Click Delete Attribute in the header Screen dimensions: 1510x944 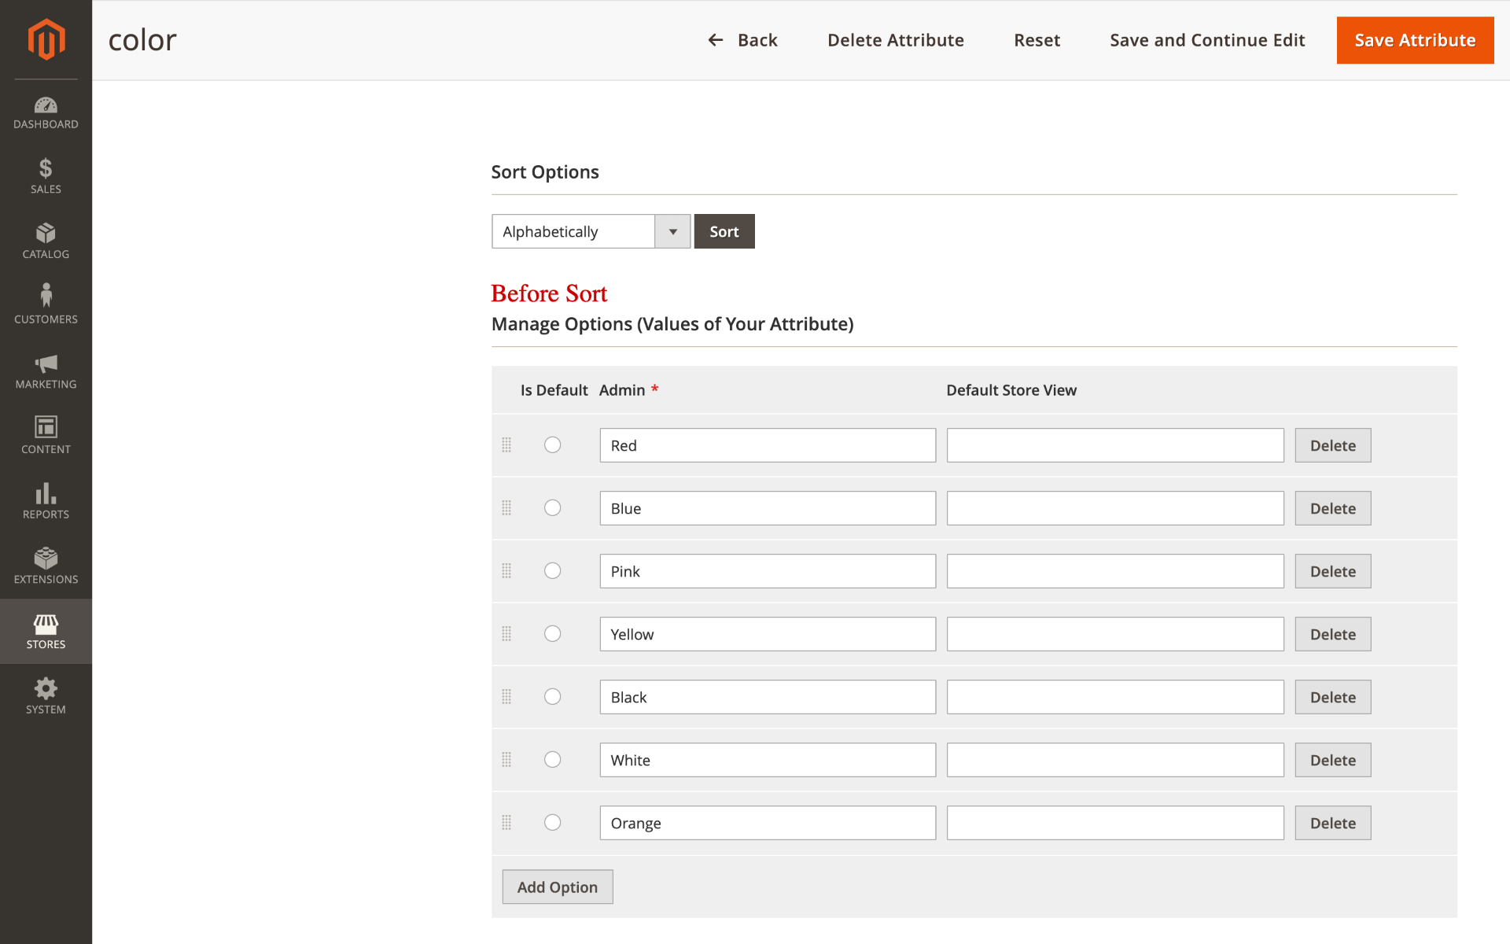(895, 40)
